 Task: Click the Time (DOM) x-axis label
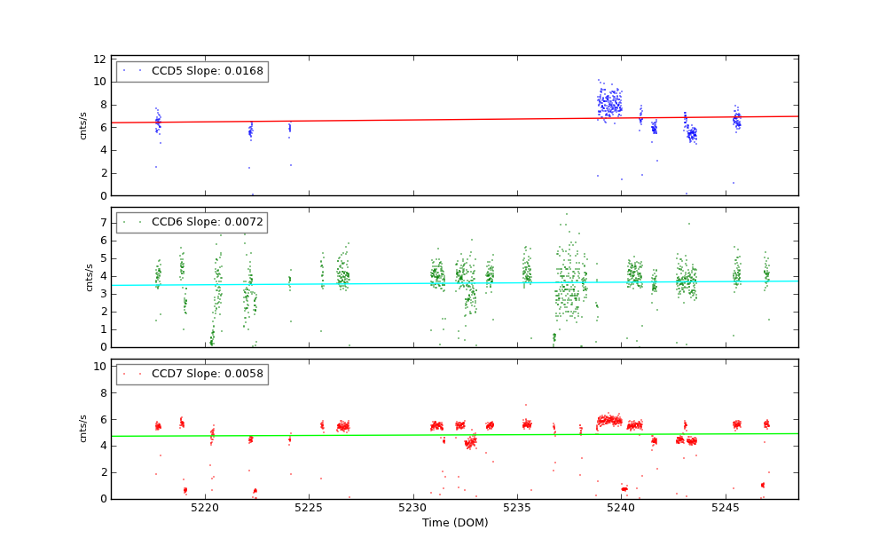454,523
